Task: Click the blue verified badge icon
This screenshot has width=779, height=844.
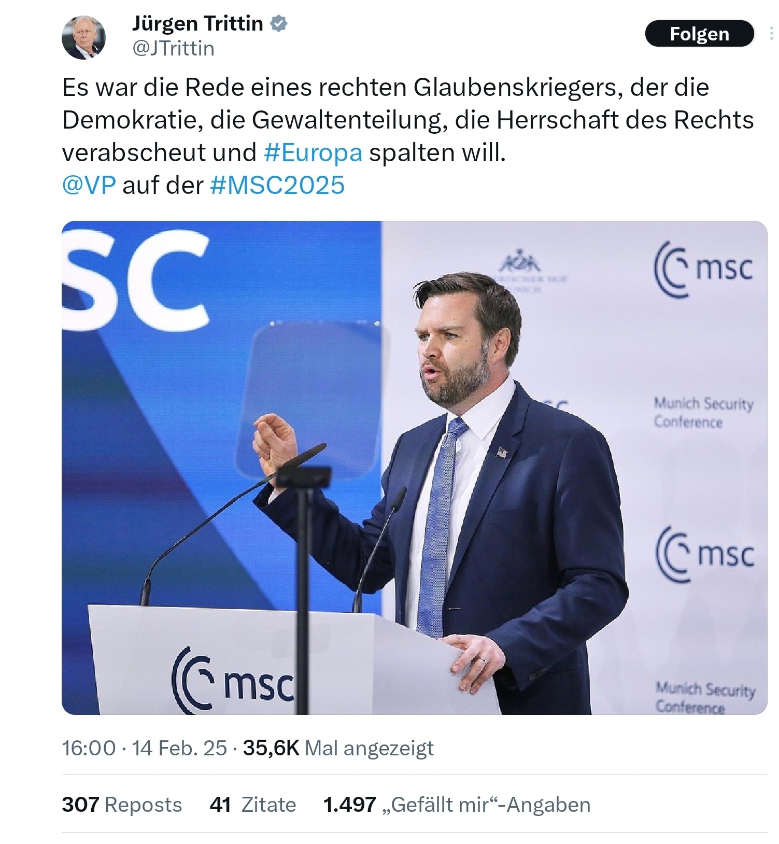Action: pos(279,23)
